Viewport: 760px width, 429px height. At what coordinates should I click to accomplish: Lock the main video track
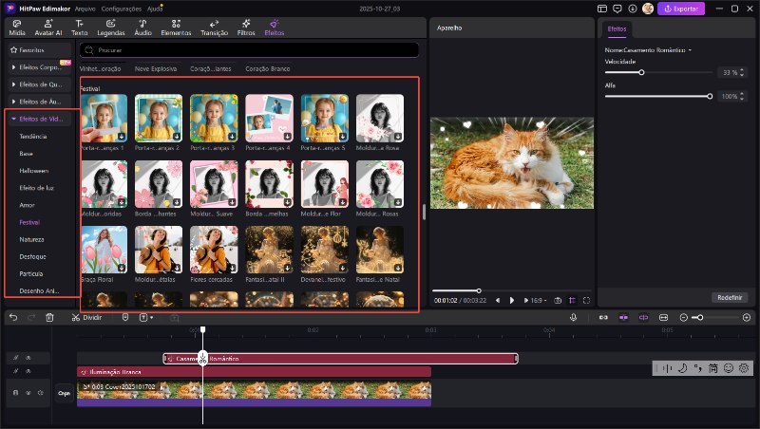[x=15, y=393]
